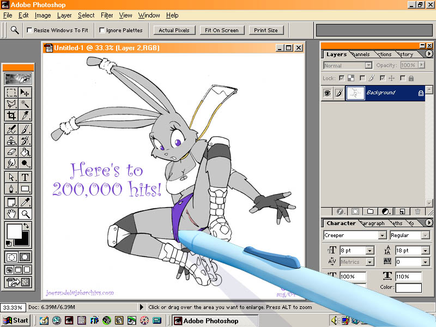
Task: Reset to default foreground and background colors
Action: (9, 244)
